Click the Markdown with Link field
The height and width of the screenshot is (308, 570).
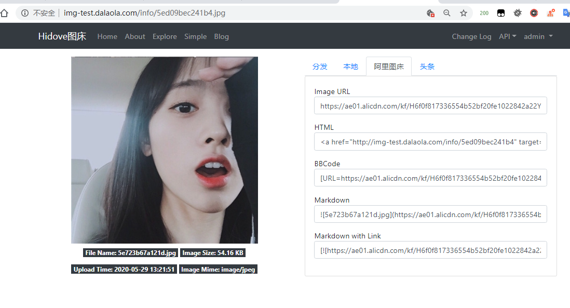[430, 250]
